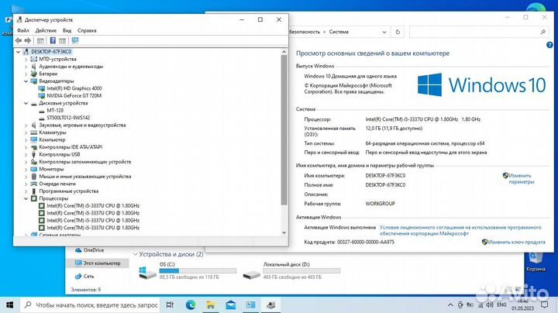Click the taskbar search box
The width and height of the screenshot is (558, 313).
(91, 304)
